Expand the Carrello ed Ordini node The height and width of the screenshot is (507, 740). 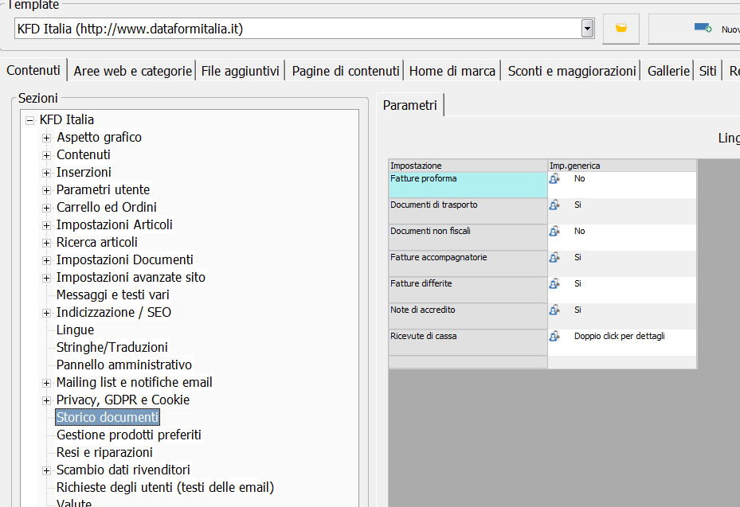pyautogui.click(x=46, y=208)
